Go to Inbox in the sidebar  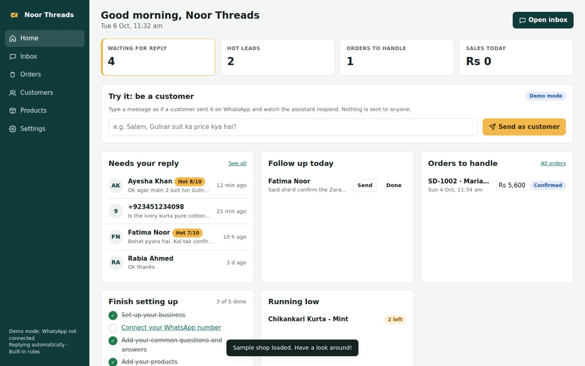(45, 57)
